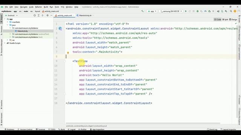Click the orange account avatar icon
Viewport: 241px width, 135px height.
(235, 11)
